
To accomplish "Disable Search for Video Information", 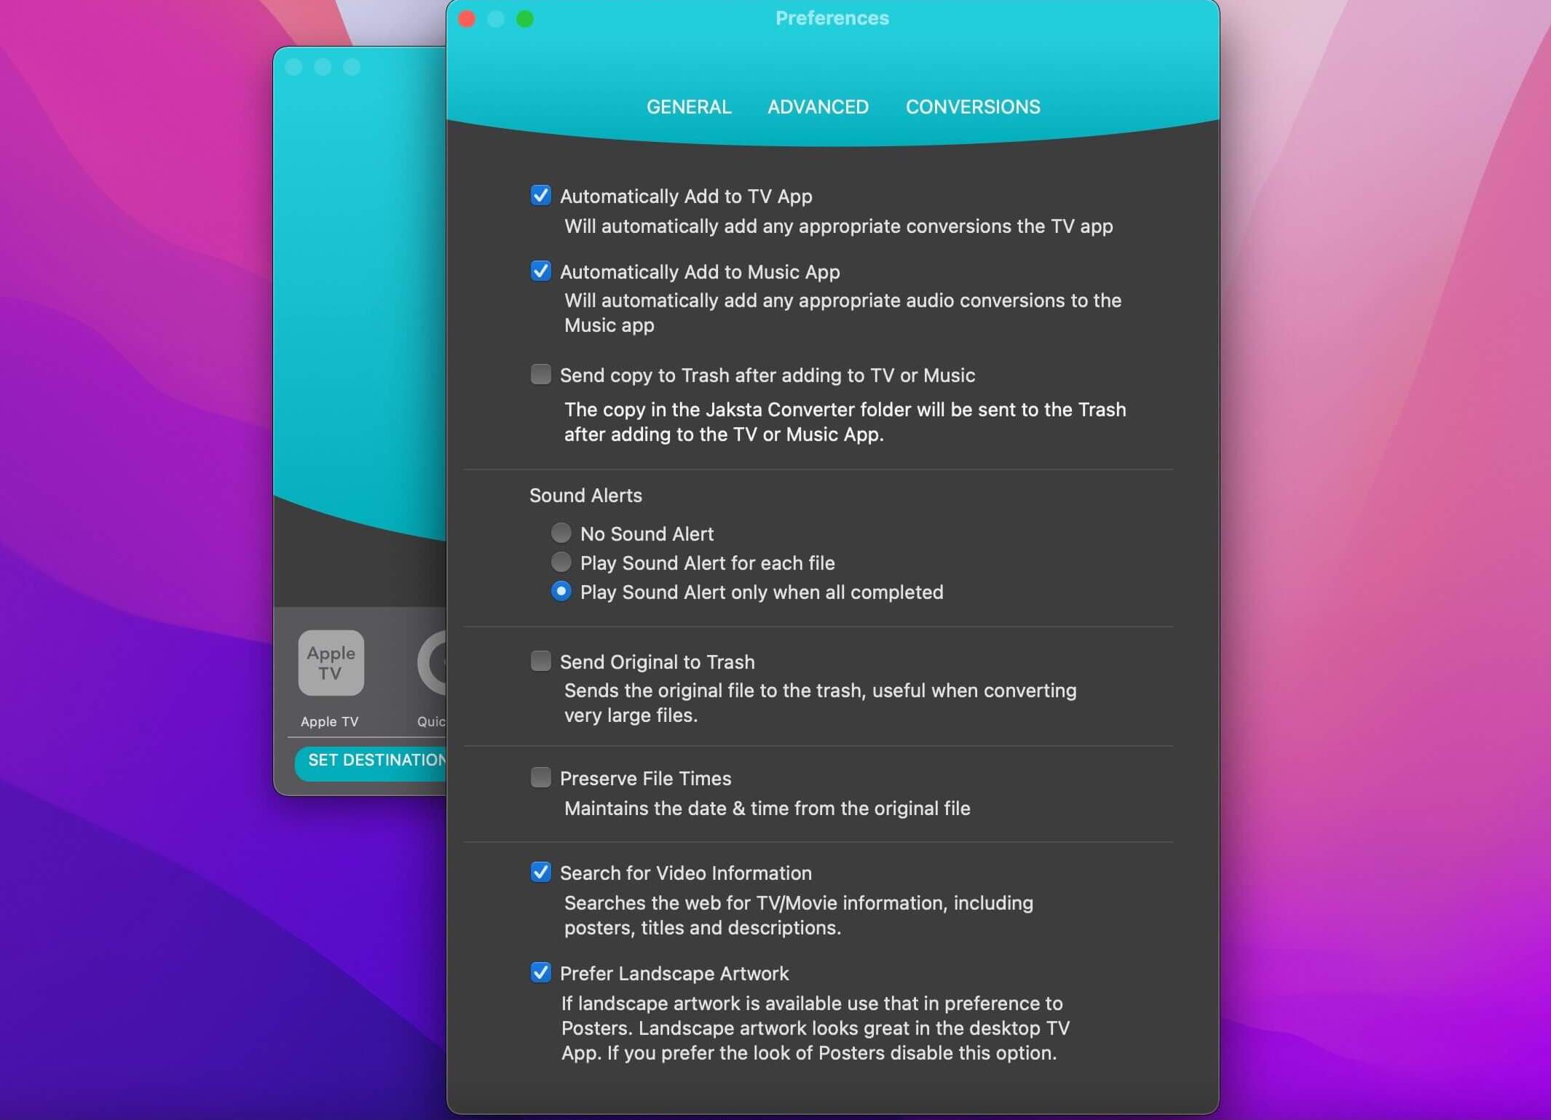I will coord(540,873).
